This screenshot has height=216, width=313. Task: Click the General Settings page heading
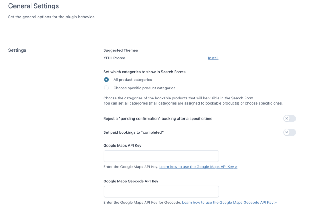(x=33, y=6)
